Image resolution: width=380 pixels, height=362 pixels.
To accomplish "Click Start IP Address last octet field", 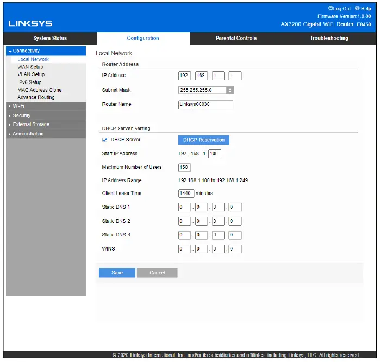I will point(215,154).
